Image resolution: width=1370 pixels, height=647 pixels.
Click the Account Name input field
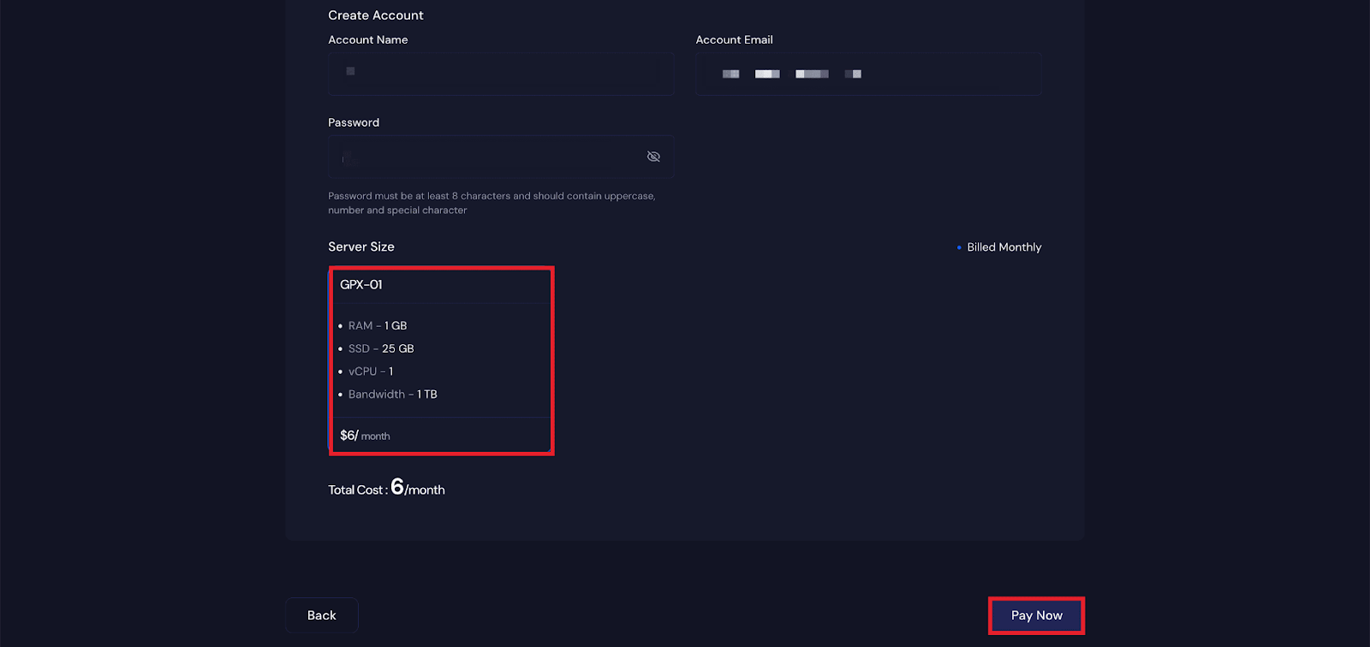[501, 74]
